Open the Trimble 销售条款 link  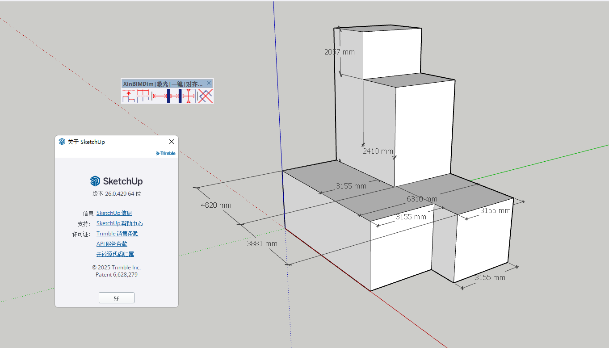click(x=117, y=234)
